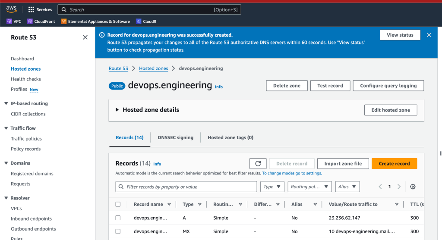The image size is (442, 240).
Task: Click the View status button
Action: 400,35
